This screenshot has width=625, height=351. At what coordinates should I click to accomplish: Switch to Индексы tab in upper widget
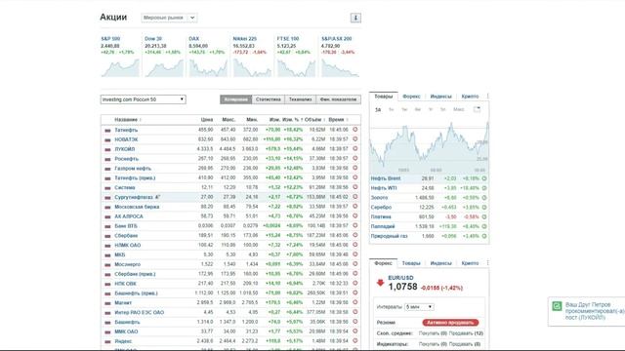(440, 97)
